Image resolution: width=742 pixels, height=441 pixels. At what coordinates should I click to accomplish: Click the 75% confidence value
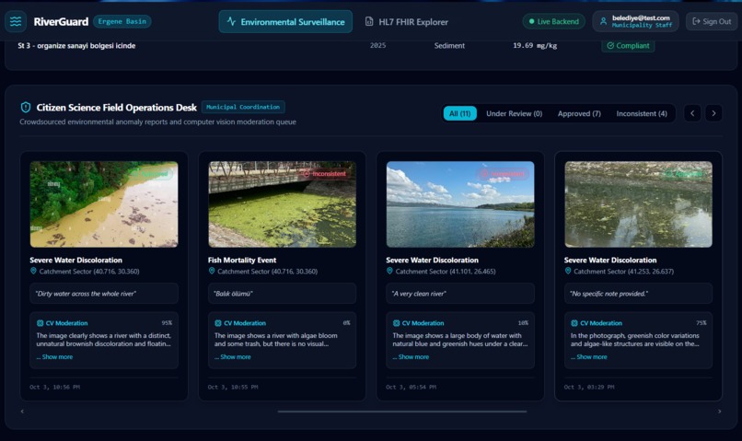pyautogui.click(x=701, y=323)
